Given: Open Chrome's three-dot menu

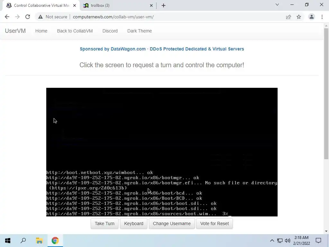Looking at the screenshot, I should point(322,17).
